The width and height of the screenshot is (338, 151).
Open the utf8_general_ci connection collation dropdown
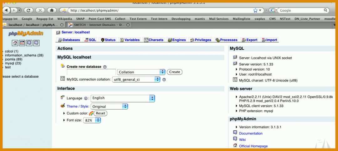click(x=136, y=79)
